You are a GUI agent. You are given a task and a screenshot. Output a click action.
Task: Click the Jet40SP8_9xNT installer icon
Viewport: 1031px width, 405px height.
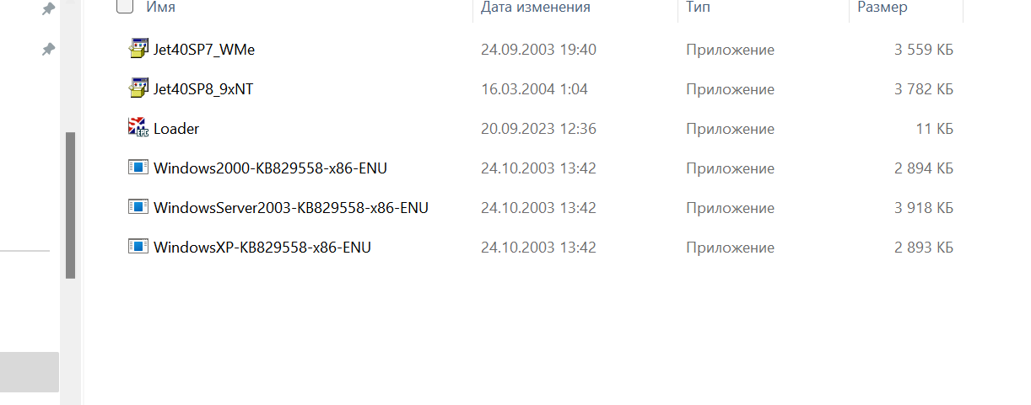point(138,88)
